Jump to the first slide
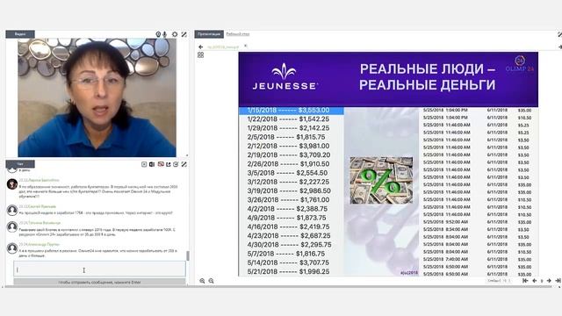 click(x=525, y=281)
